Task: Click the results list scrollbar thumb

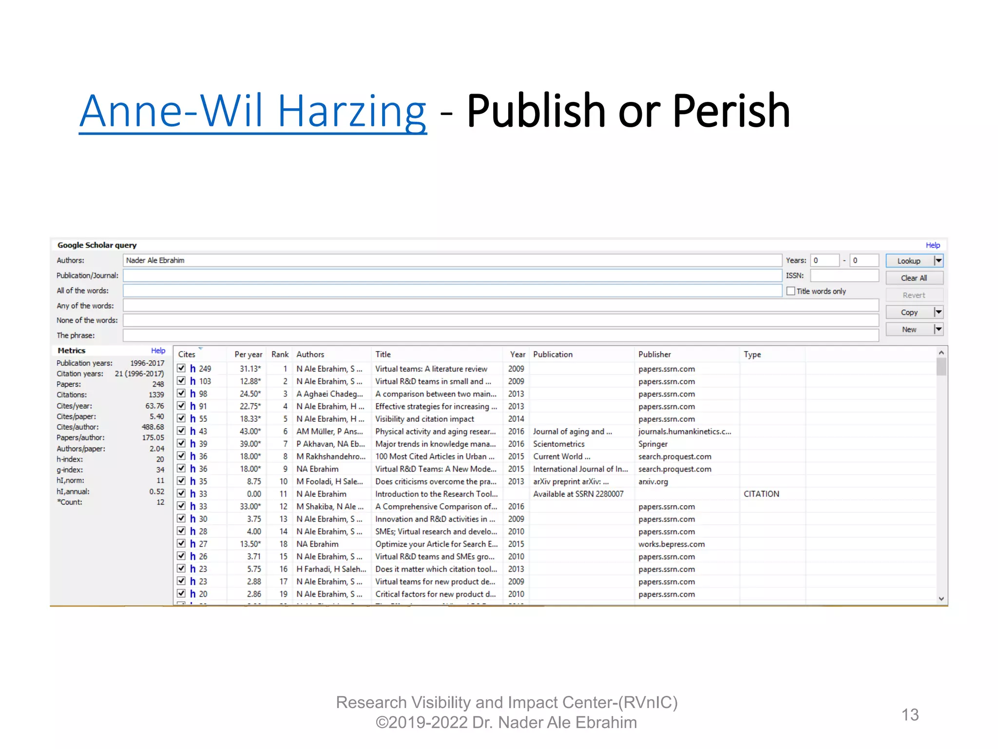Action: [x=941, y=367]
